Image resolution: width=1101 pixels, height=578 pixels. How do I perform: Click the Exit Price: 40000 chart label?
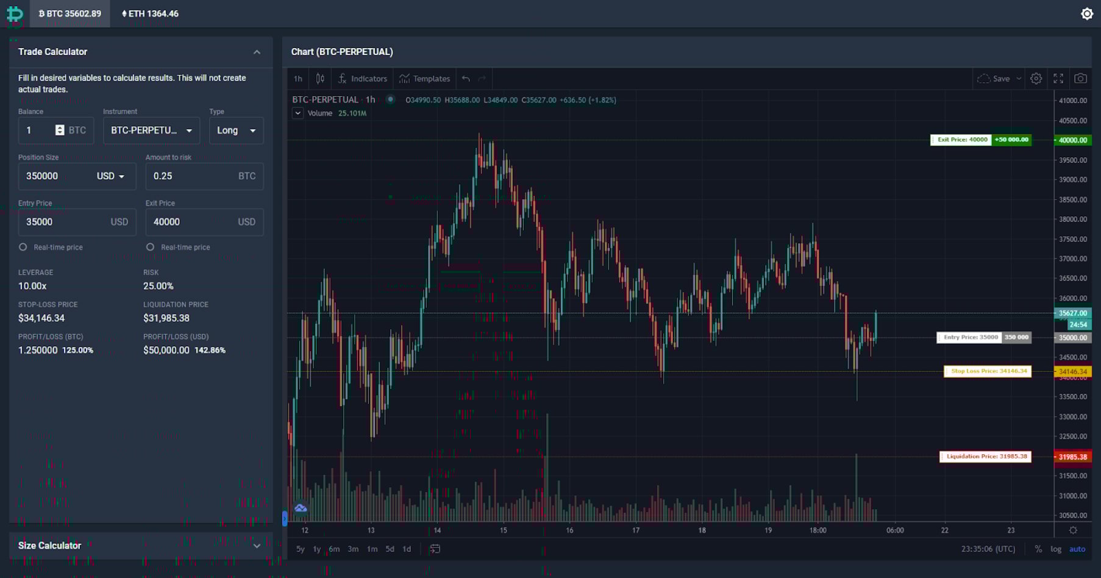click(961, 140)
